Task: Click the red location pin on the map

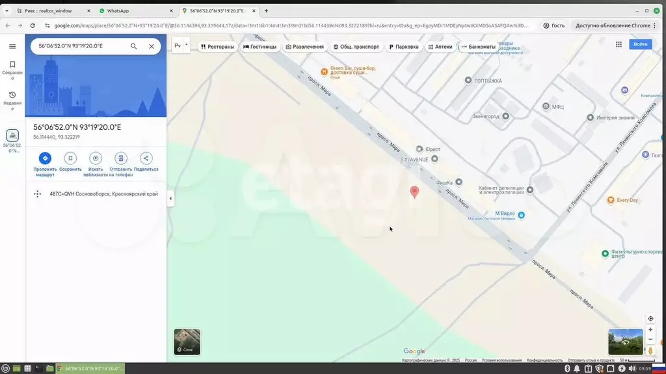Action: 414,192
